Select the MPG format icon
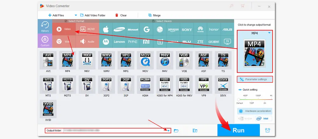 (126, 60)
